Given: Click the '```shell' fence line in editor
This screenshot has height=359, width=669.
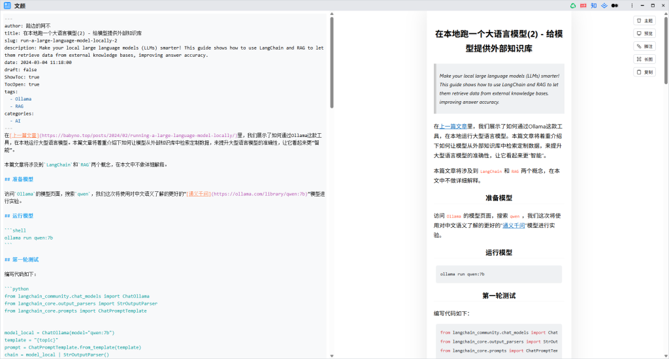Looking at the screenshot, I should 16,230.
